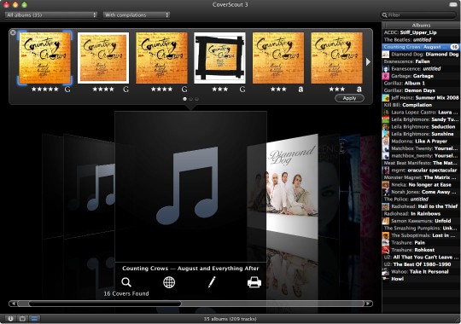Select Kill Bill: Compilation row
The image size is (461, 324).
point(421,105)
